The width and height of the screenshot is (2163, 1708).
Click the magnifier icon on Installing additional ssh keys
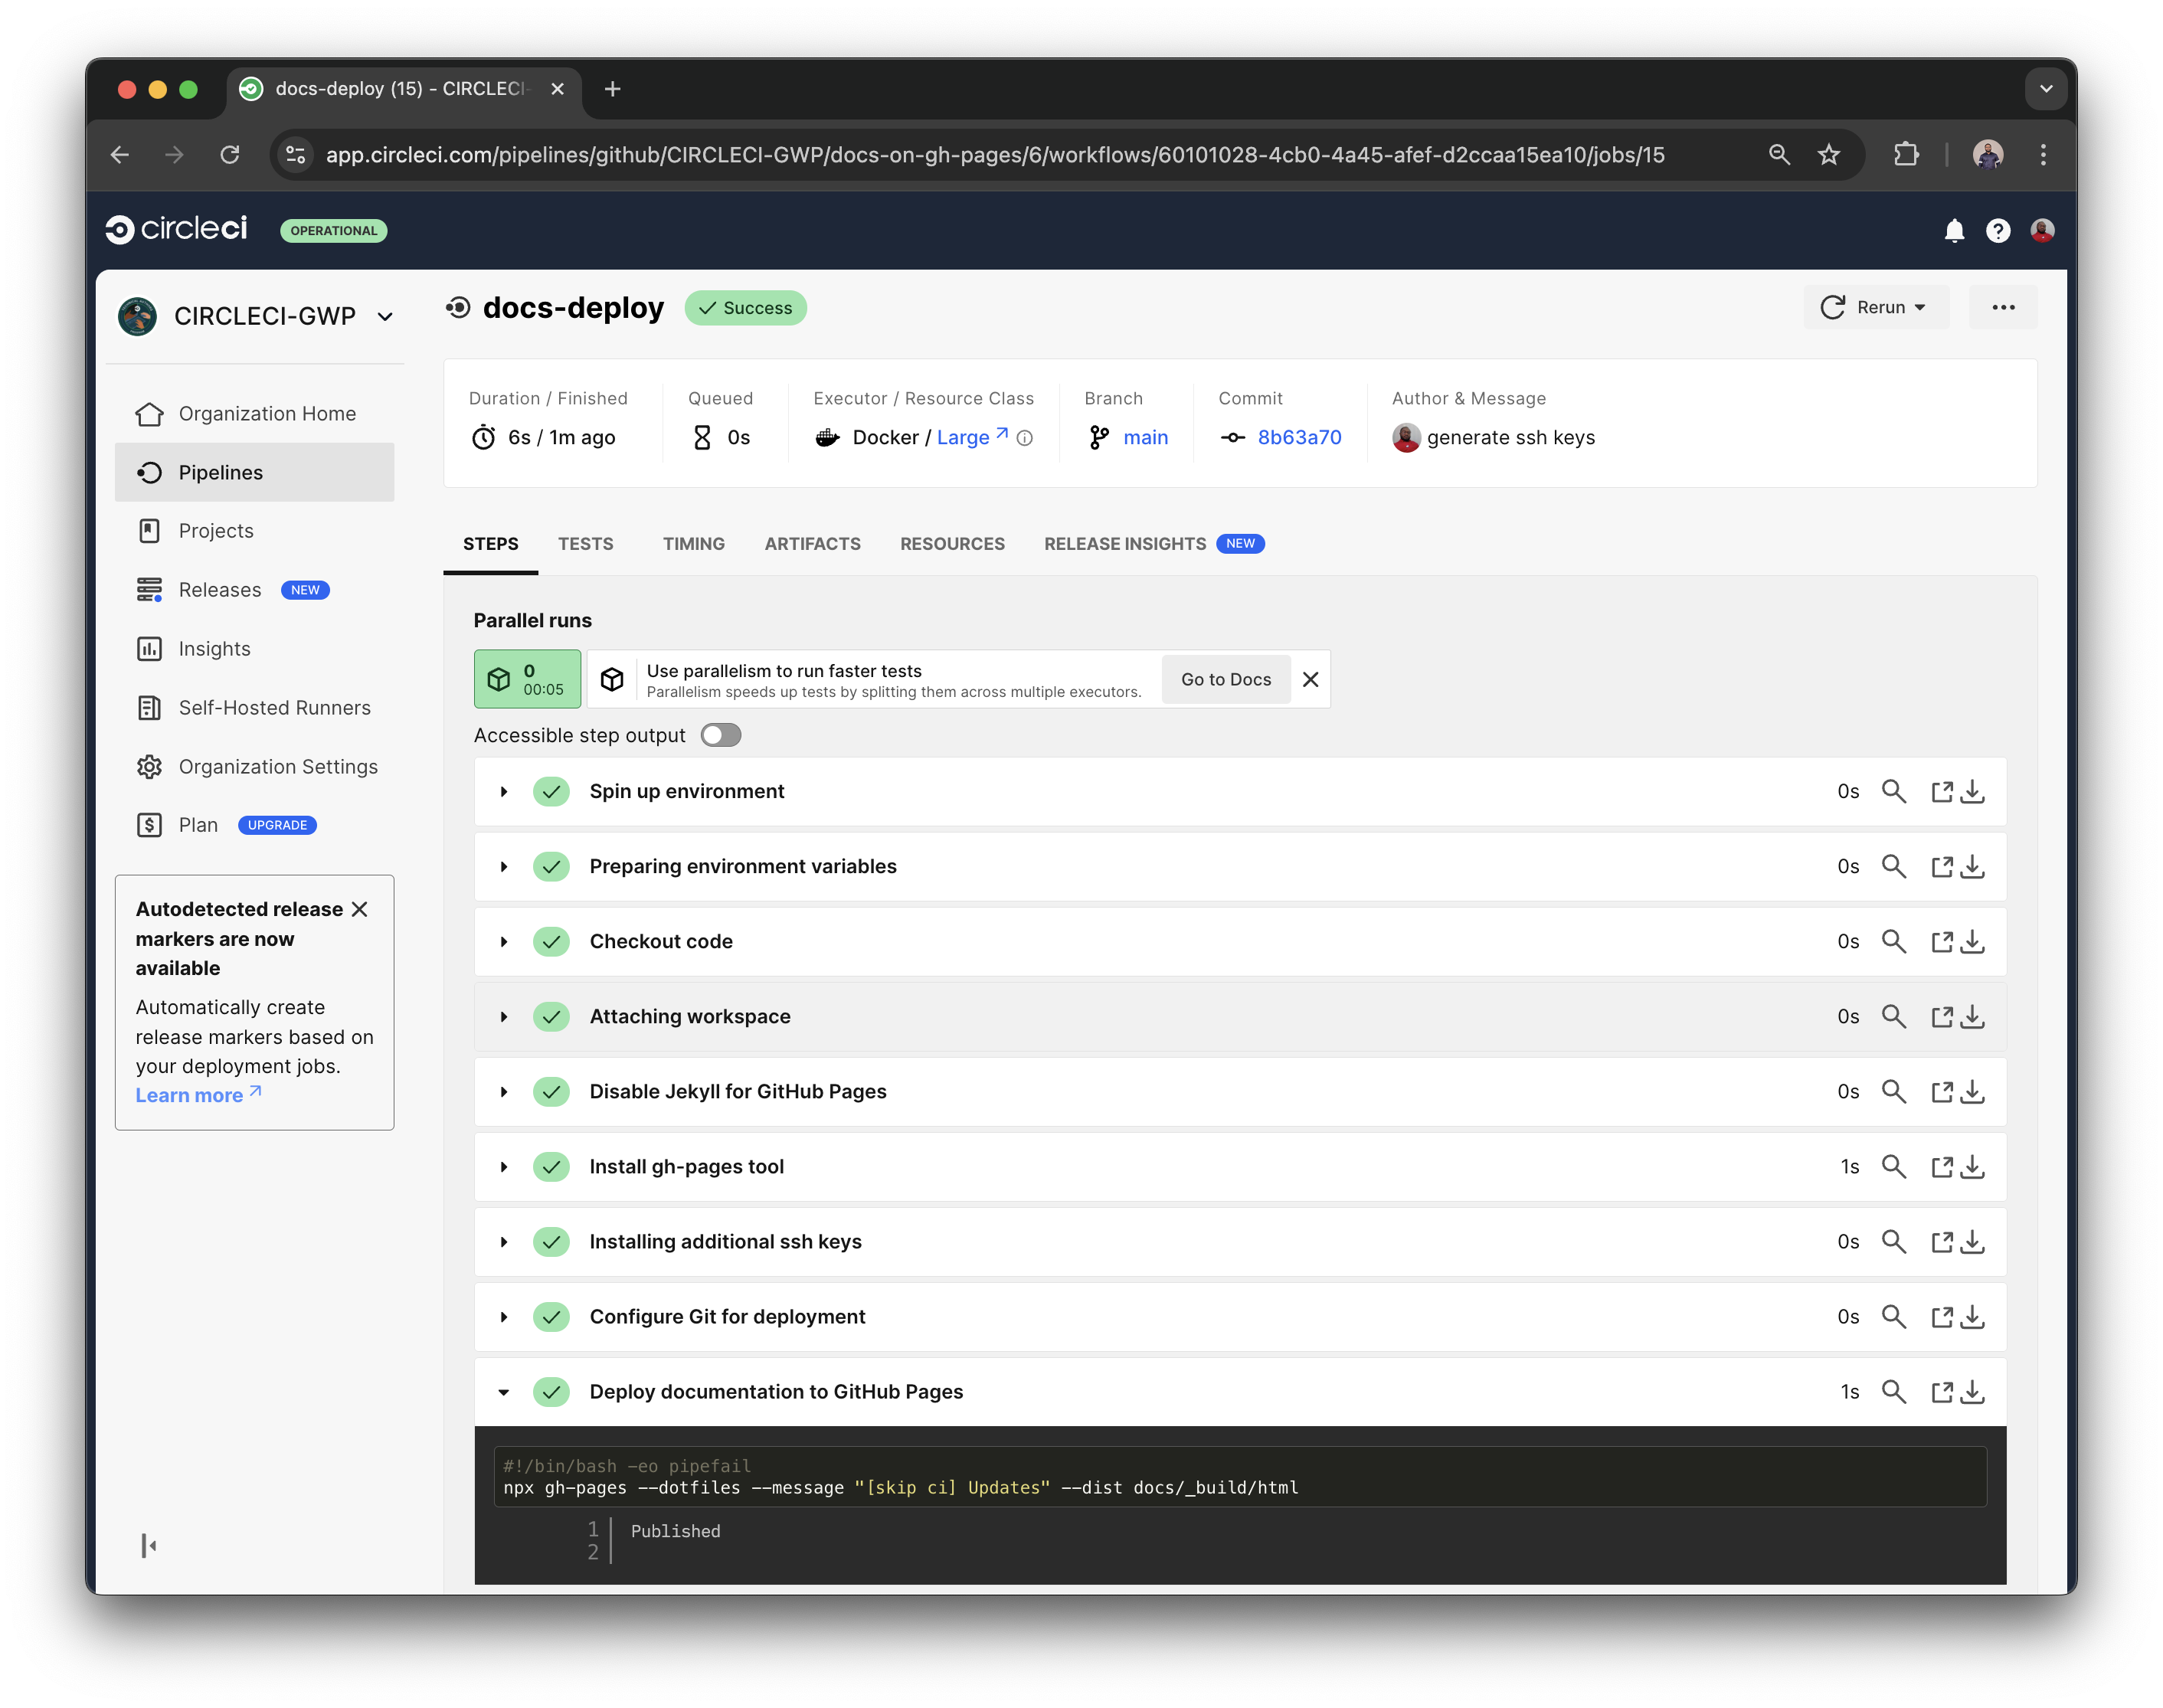1894,1241
